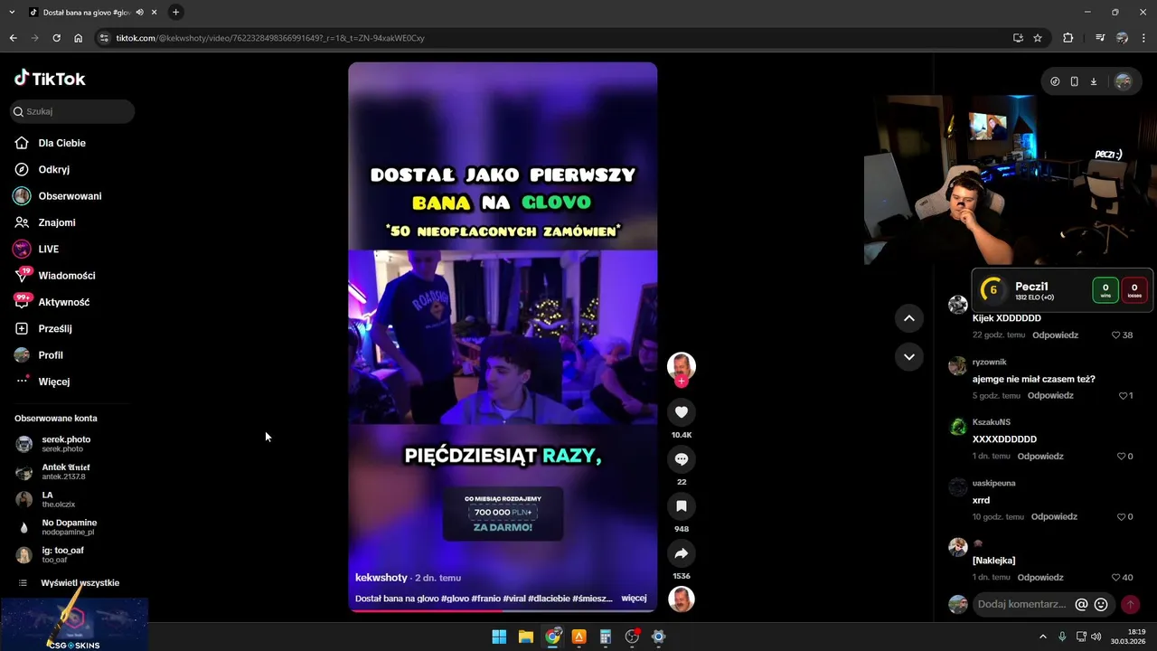The width and height of the screenshot is (1157, 651).
Task: Mute tab via speaker icon
Action: click(x=139, y=13)
